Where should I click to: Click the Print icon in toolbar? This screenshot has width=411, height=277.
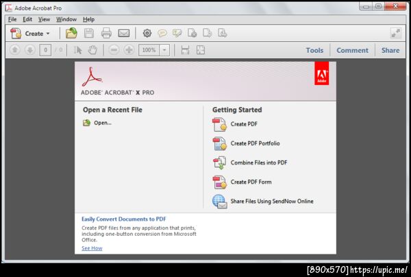[106, 34]
